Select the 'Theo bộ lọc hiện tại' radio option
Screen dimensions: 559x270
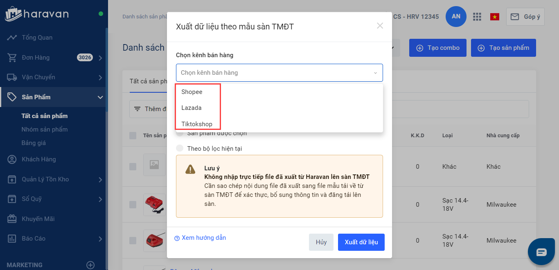180,148
